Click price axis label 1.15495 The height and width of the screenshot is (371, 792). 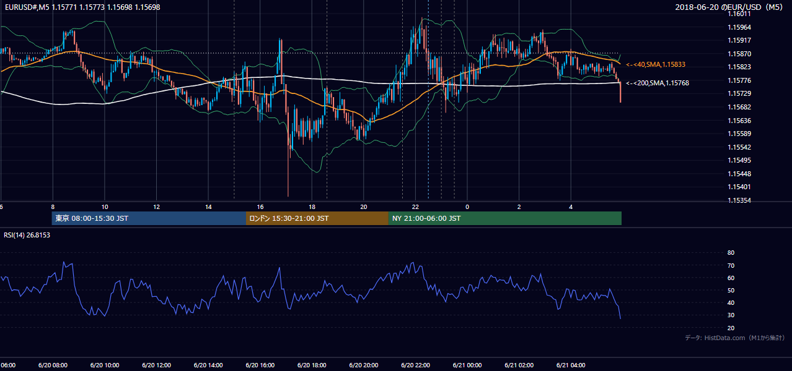click(x=739, y=160)
